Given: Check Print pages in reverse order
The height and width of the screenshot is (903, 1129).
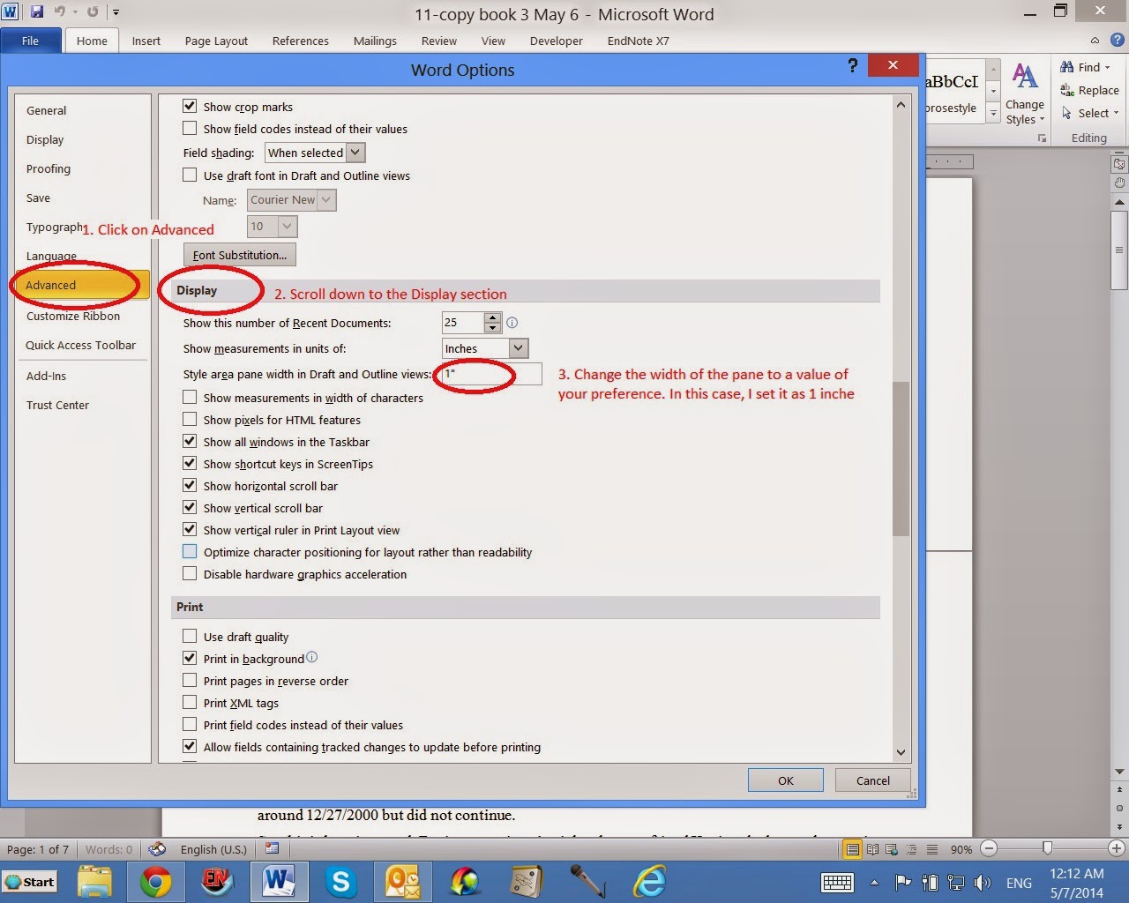Looking at the screenshot, I should coord(190,680).
